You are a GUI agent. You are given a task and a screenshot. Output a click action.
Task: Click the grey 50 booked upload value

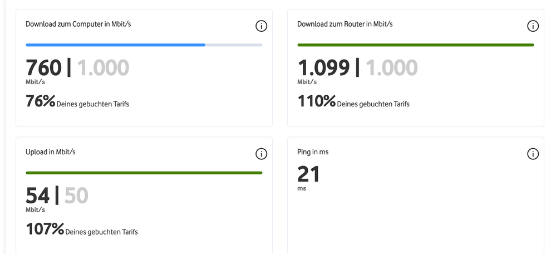(76, 196)
